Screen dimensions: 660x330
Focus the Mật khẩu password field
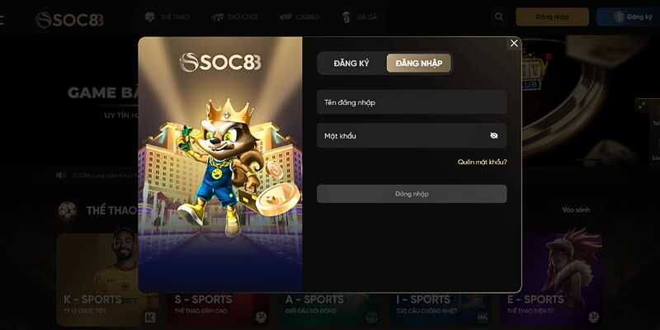(412, 135)
